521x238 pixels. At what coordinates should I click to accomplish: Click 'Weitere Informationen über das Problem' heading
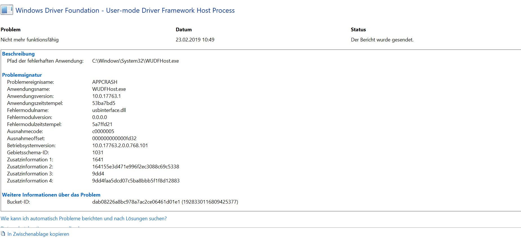click(x=51, y=195)
